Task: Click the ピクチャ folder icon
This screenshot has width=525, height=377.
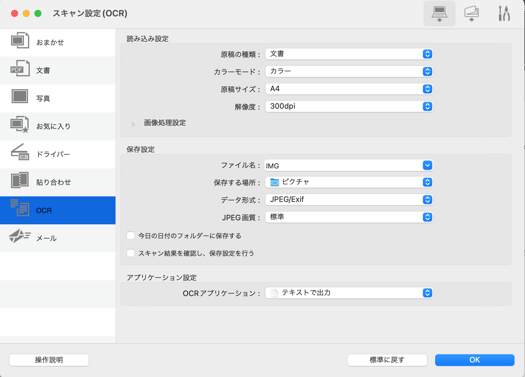Action: 275,182
